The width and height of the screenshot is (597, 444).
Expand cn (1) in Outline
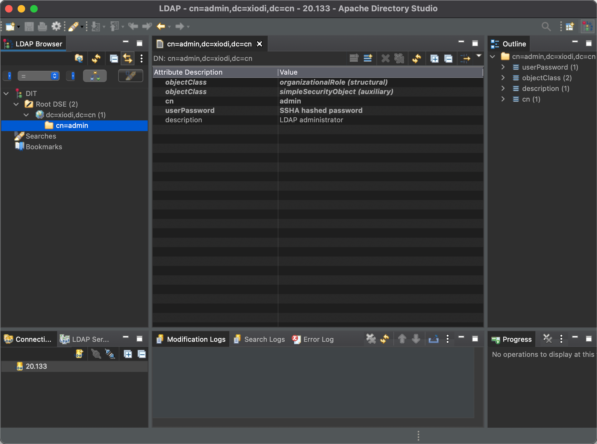[x=503, y=99]
